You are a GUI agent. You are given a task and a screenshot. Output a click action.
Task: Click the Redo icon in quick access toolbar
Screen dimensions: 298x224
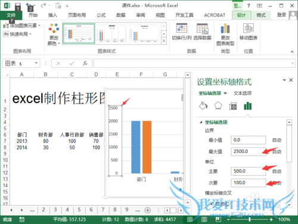point(44,5)
